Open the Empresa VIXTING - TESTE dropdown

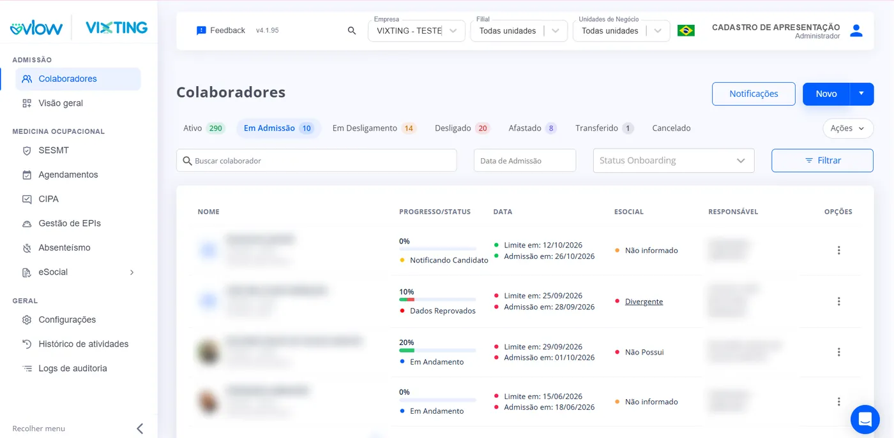(x=416, y=31)
